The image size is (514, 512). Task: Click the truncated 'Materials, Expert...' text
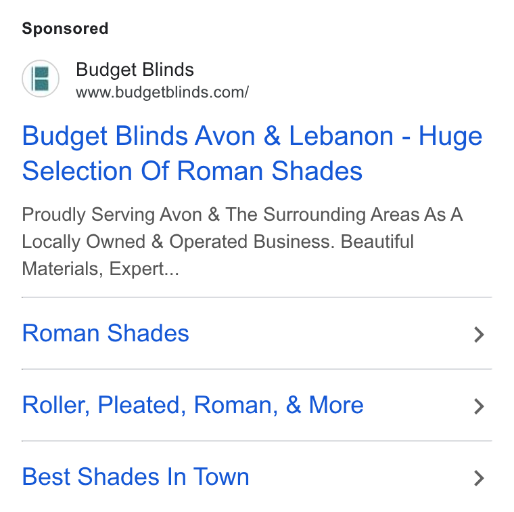coord(100,269)
